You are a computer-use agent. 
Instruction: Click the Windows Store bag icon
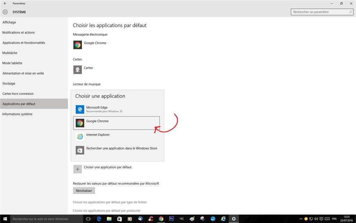coord(80,150)
